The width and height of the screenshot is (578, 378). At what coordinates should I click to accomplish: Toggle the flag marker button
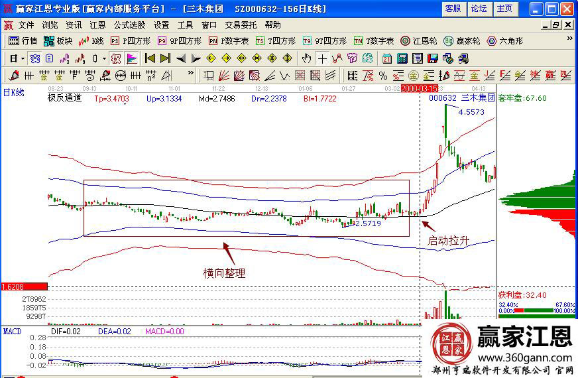click(x=132, y=58)
